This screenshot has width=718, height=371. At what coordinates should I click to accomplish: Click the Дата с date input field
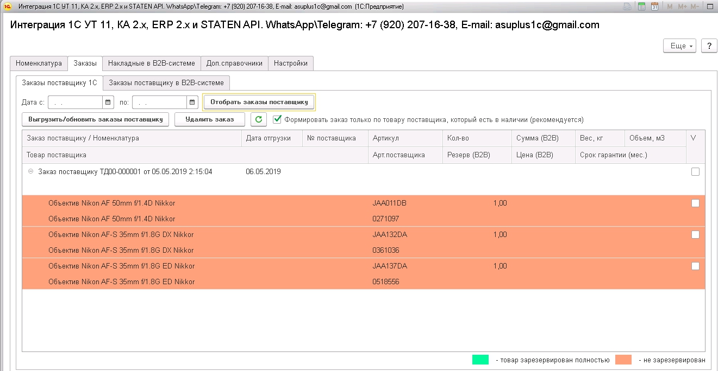pyautogui.click(x=75, y=102)
